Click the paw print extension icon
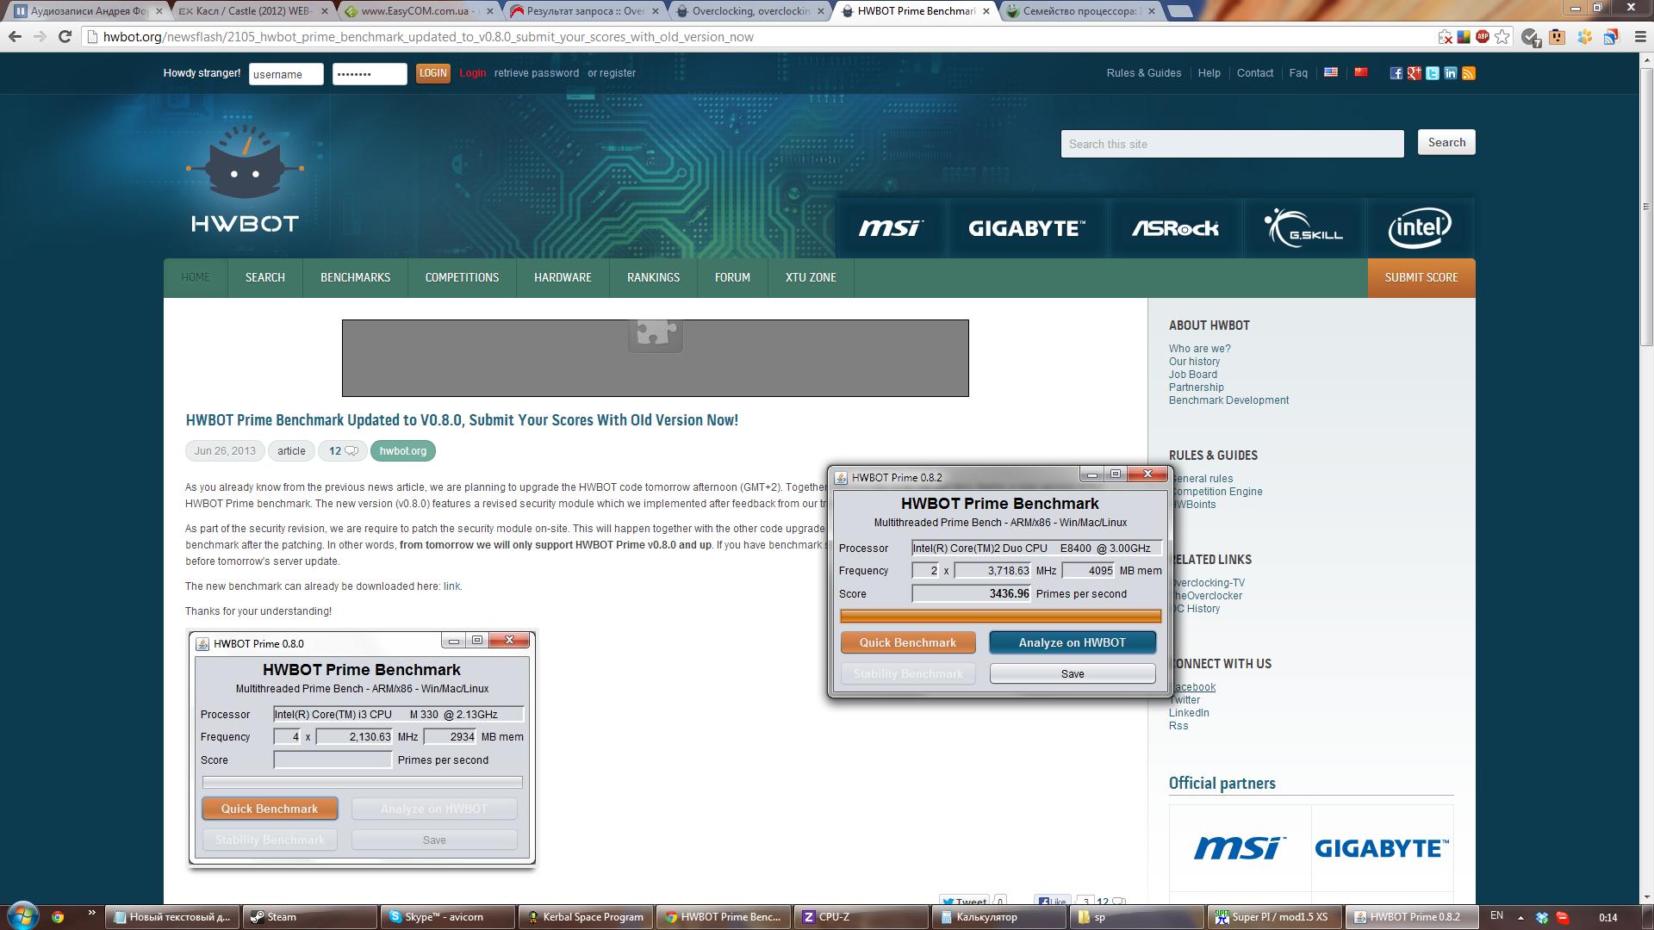1654x930 pixels. tap(1584, 37)
